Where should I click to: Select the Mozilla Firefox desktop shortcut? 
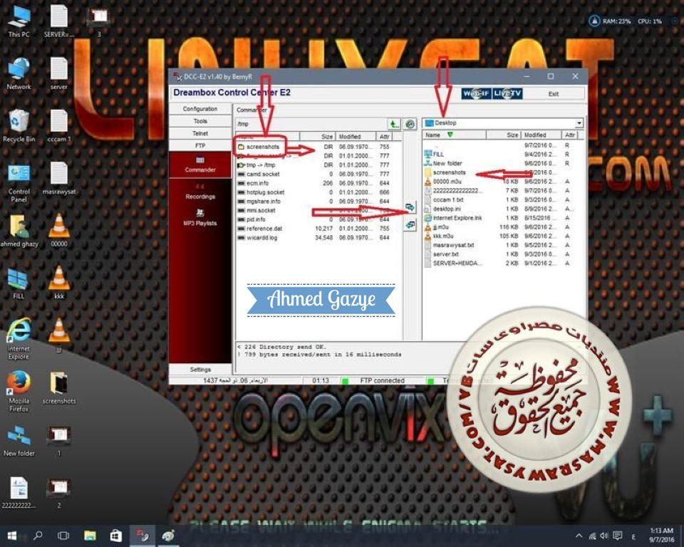19,392
